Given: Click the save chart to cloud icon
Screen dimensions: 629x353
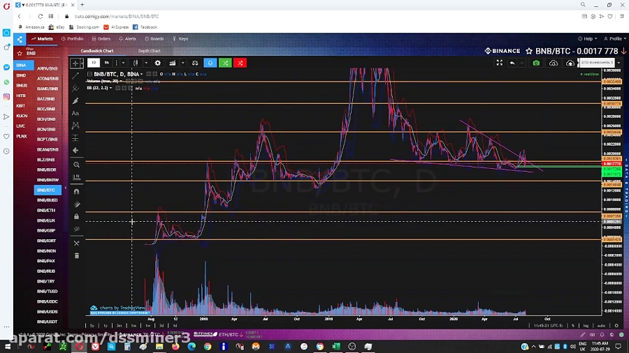Looking at the screenshot, I should pyautogui.click(x=570, y=63).
